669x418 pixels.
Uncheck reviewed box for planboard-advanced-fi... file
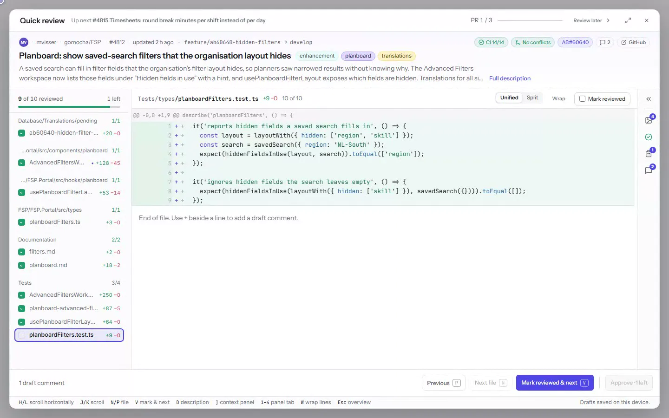pyautogui.click(x=21, y=309)
